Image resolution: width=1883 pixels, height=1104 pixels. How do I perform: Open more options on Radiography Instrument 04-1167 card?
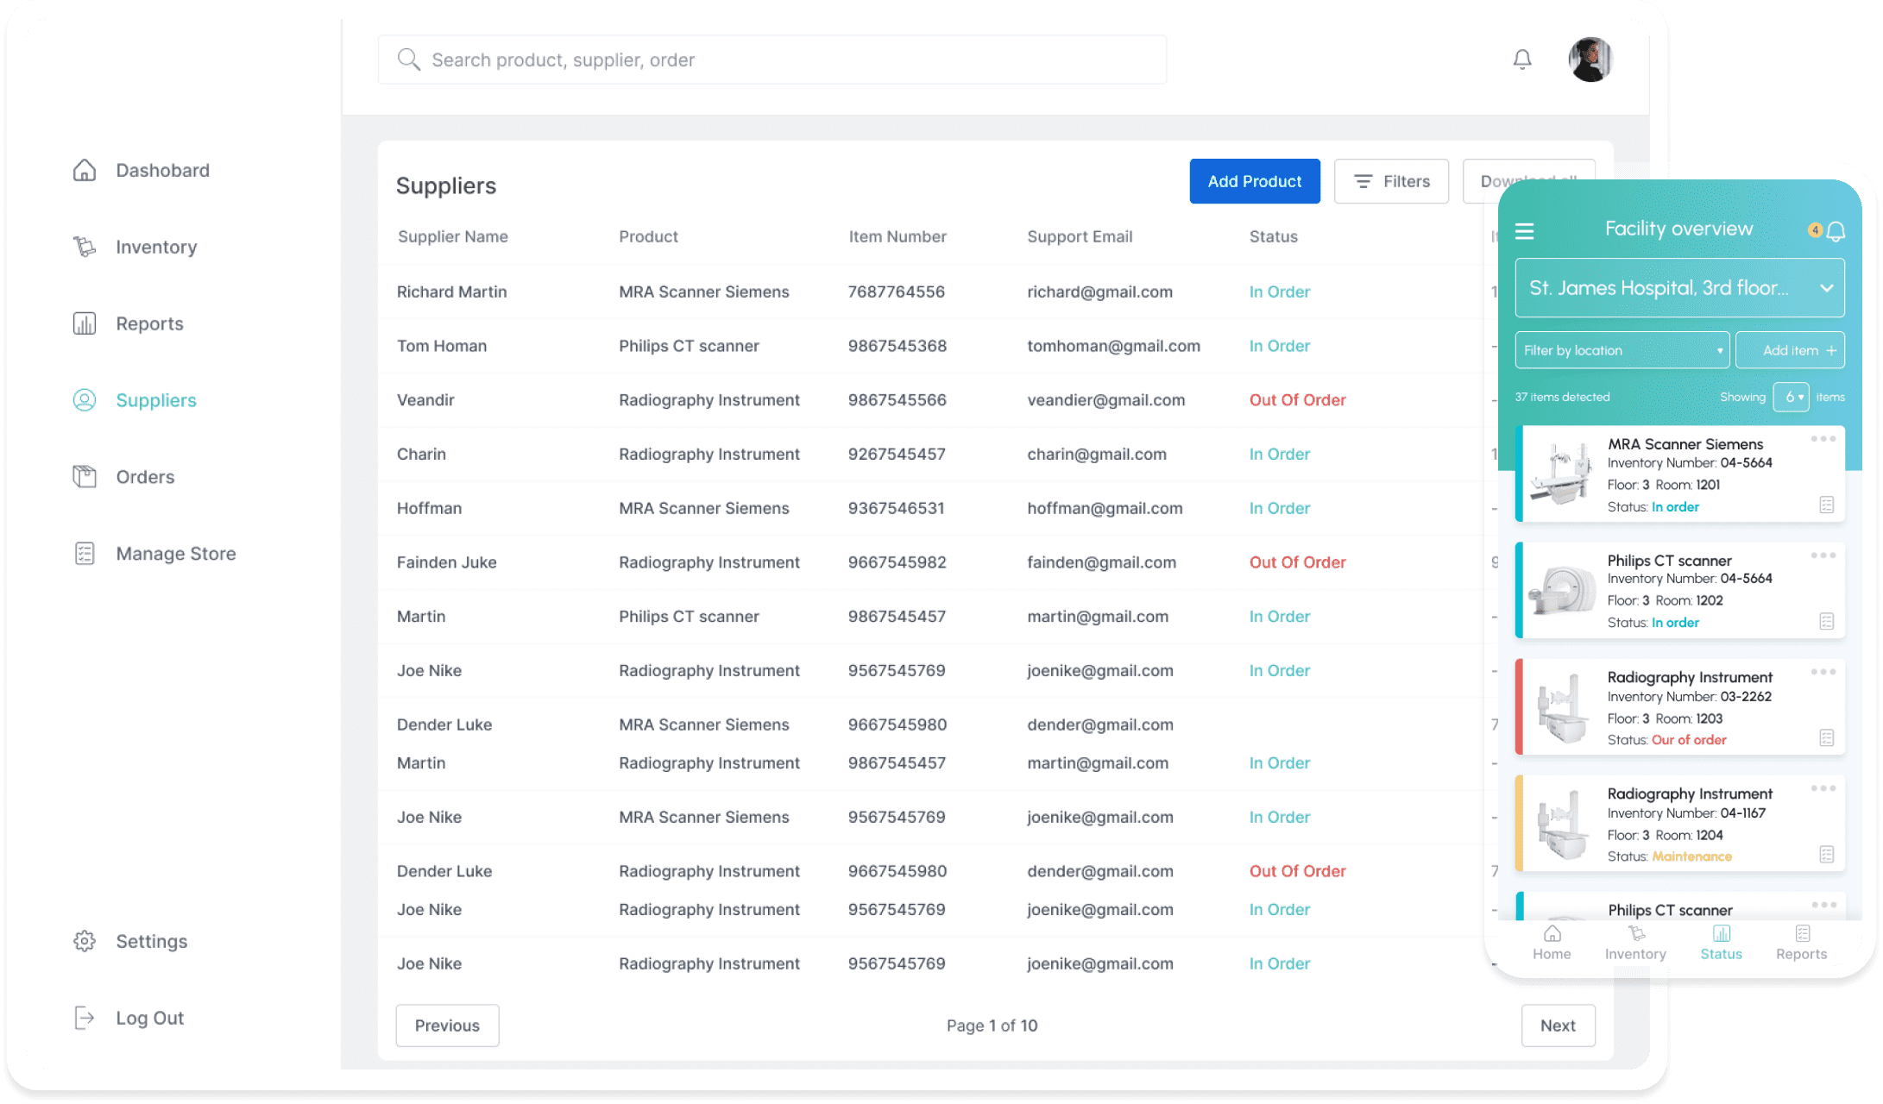coord(1823,788)
